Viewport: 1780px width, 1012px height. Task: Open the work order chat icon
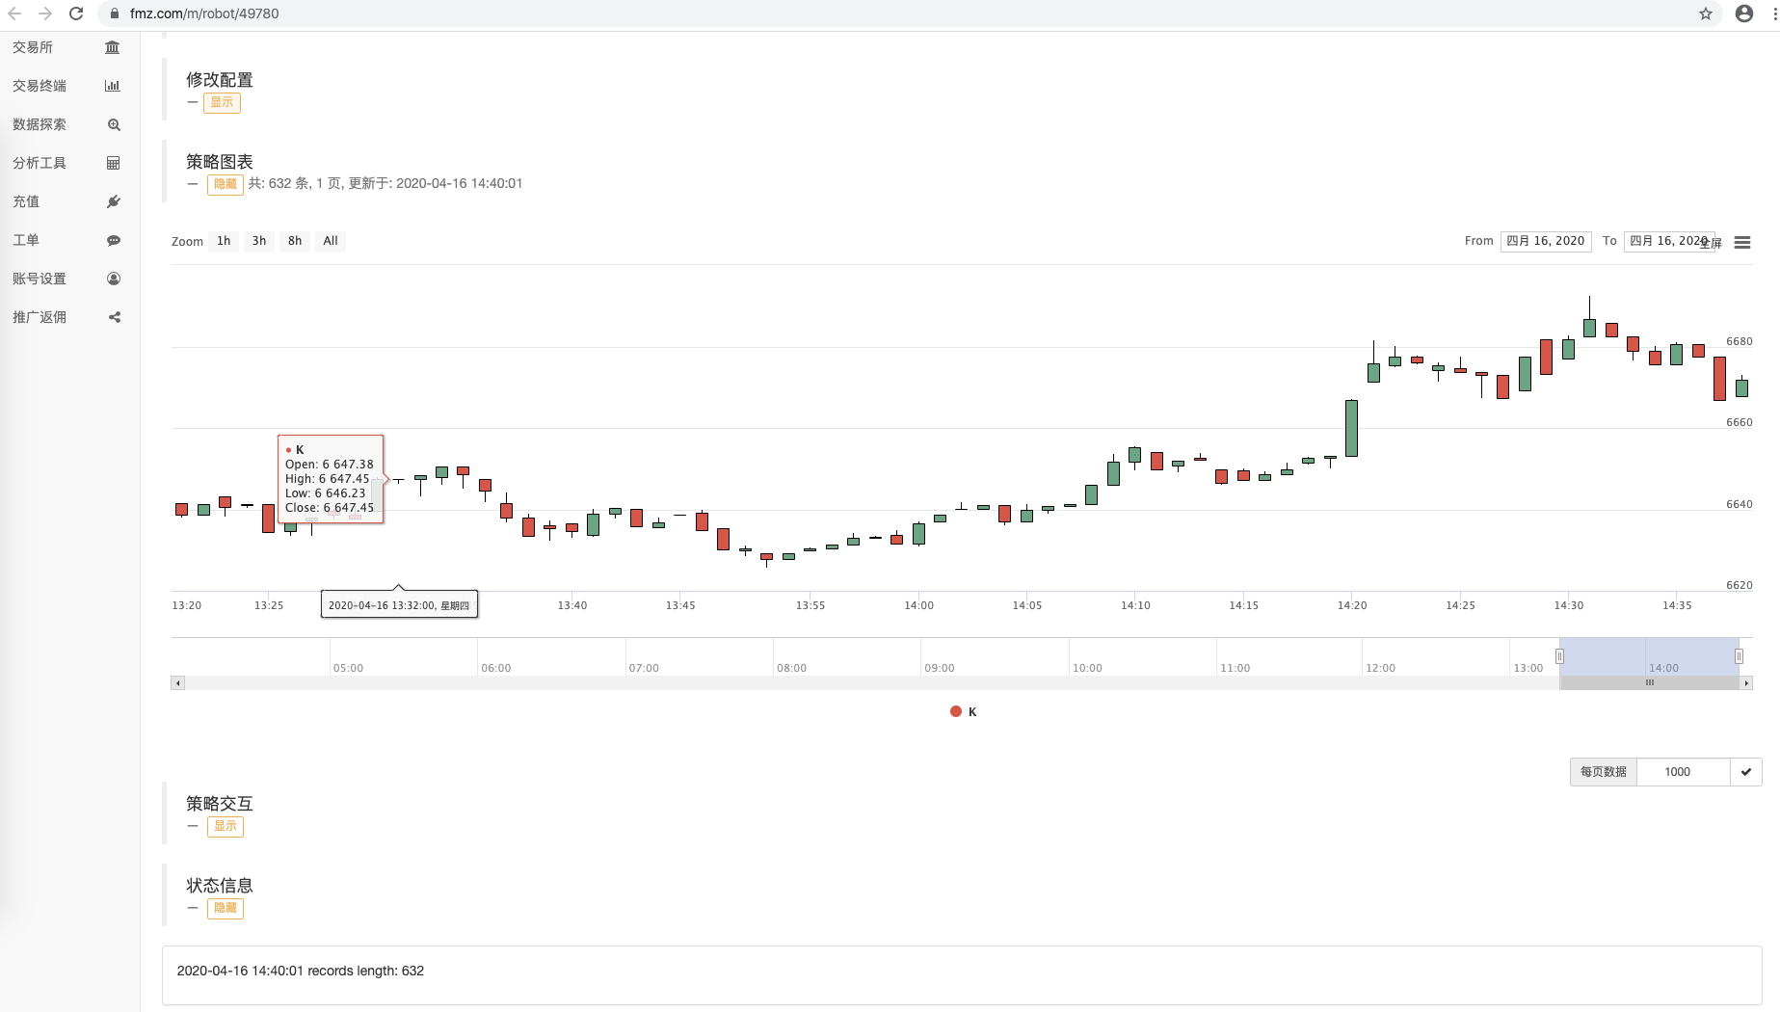tap(114, 240)
